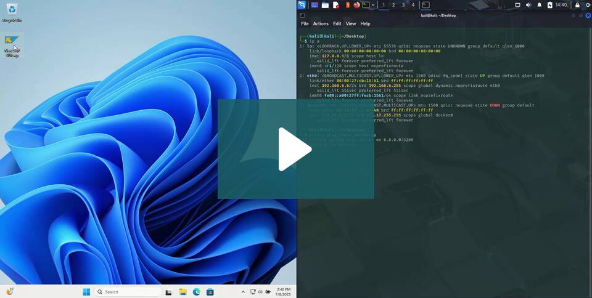Open the Recycle Bin desktop icon
The image size is (592, 298).
pos(12,12)
